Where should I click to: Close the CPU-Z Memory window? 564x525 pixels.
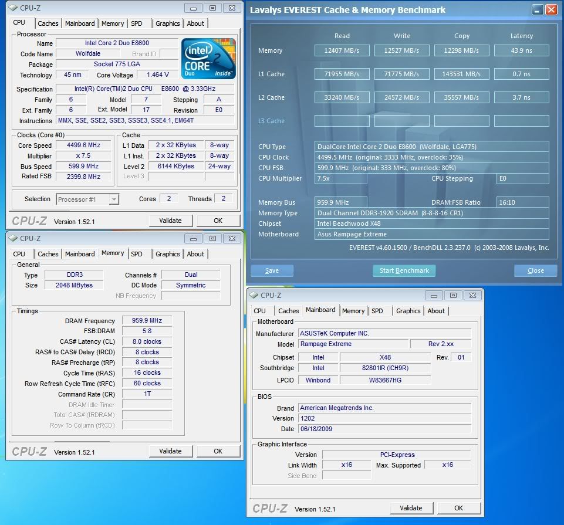(232, 238)
